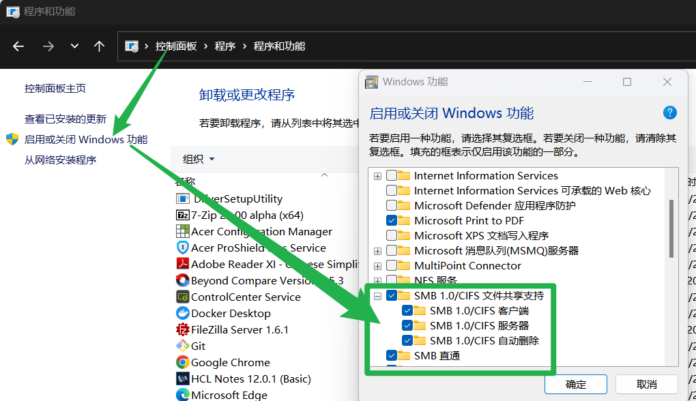This screenshot has height=401, width=696.
Task: Select 'SMB 1.0/CIFS 服务器' tree item
Action: click(x=480, y=325)
